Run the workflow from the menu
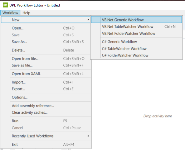This screenshot has height=150, width=185. click(46, 121)
